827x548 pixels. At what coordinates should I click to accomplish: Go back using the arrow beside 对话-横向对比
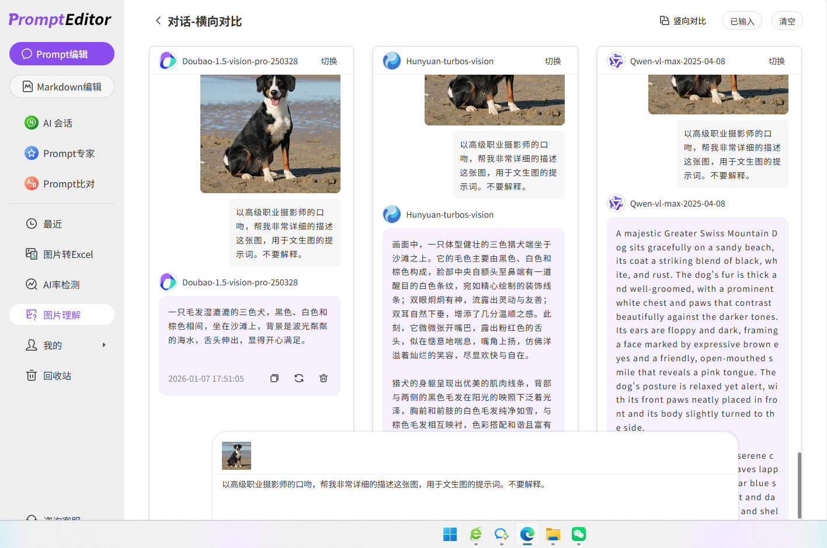tap(158, 20)
